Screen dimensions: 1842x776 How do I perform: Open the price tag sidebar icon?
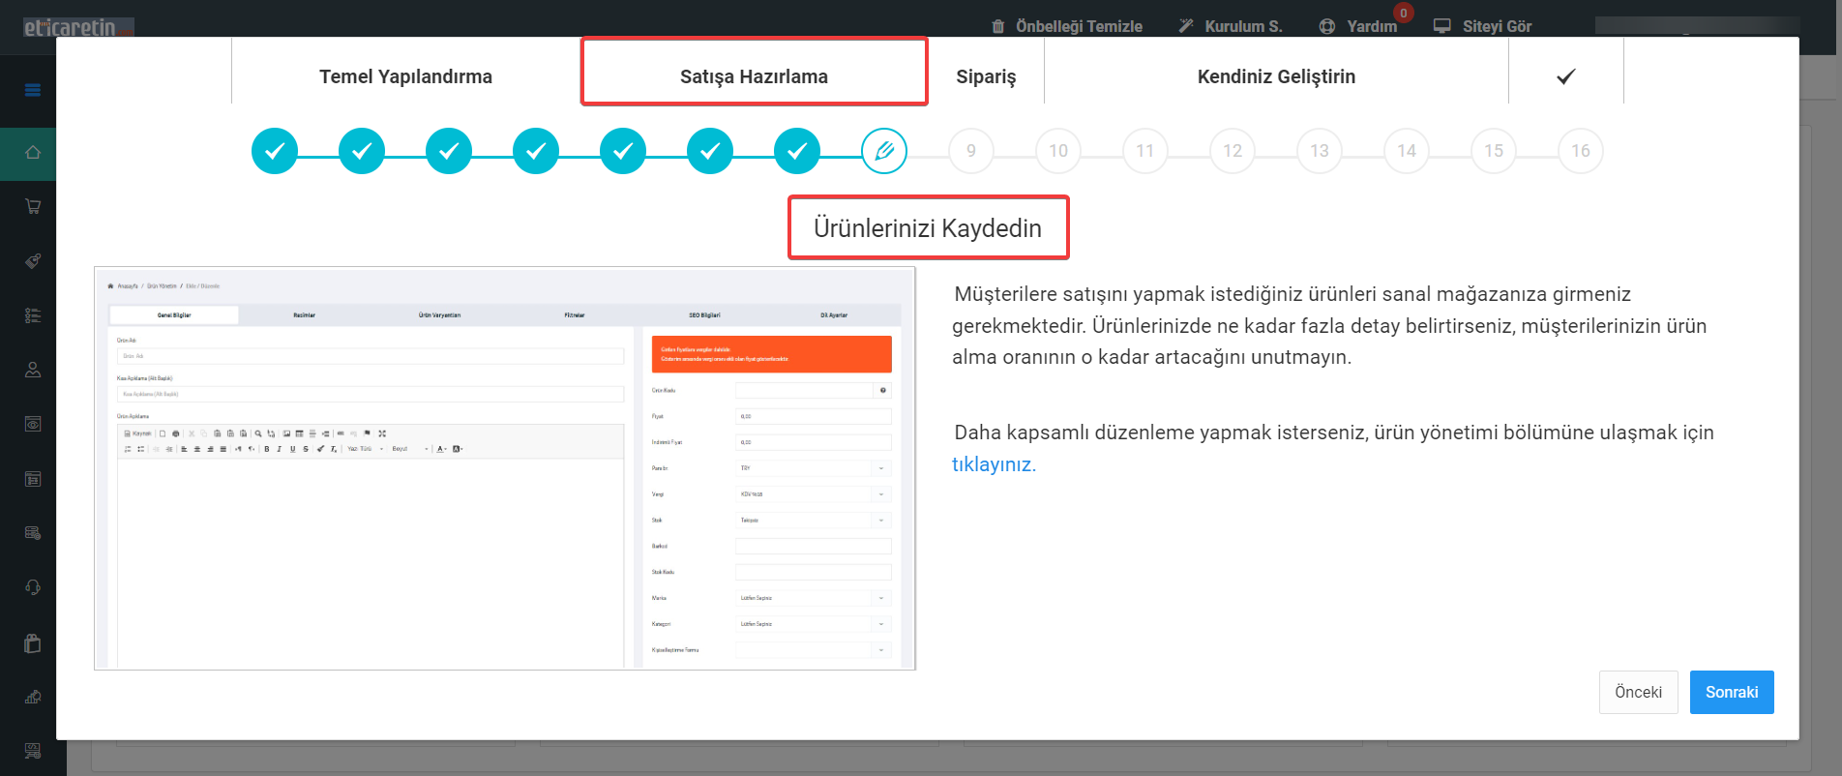33,261
